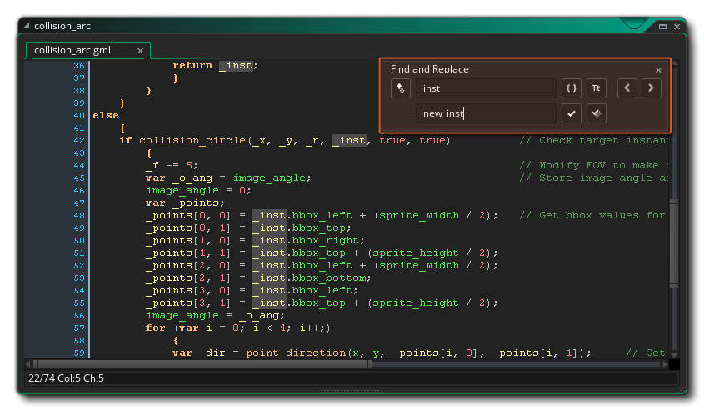The image size is (704, 411).
Task: Click the replace field containing _new_inst
Action: point(485,113)
